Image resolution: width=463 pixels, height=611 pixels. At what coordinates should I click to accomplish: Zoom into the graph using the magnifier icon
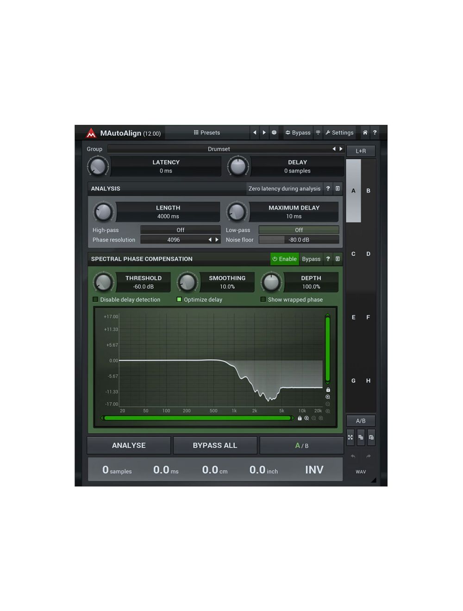(328, 397)
